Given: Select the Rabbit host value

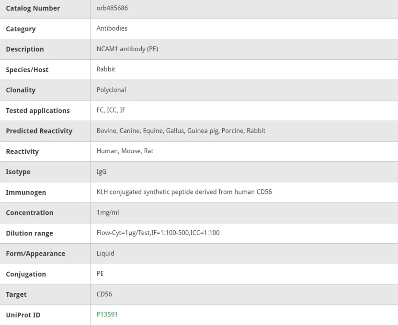Looking at the screenshot, I should (x=106, y=69).
